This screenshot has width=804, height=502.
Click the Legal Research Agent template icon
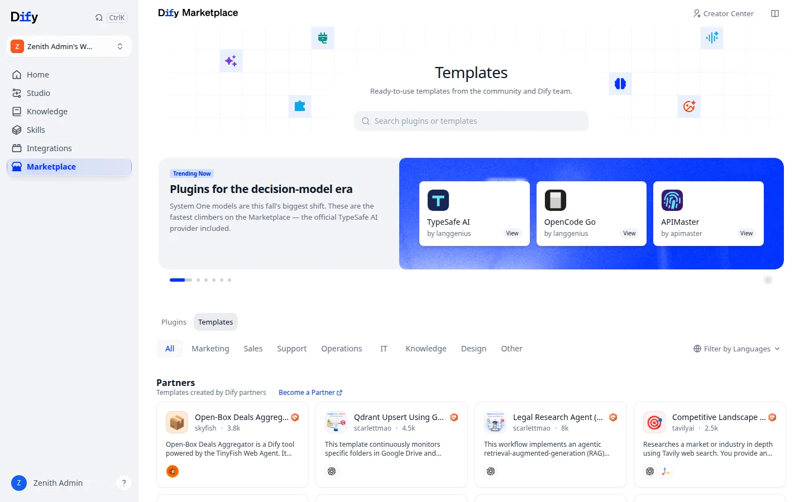tap(495, 422)
